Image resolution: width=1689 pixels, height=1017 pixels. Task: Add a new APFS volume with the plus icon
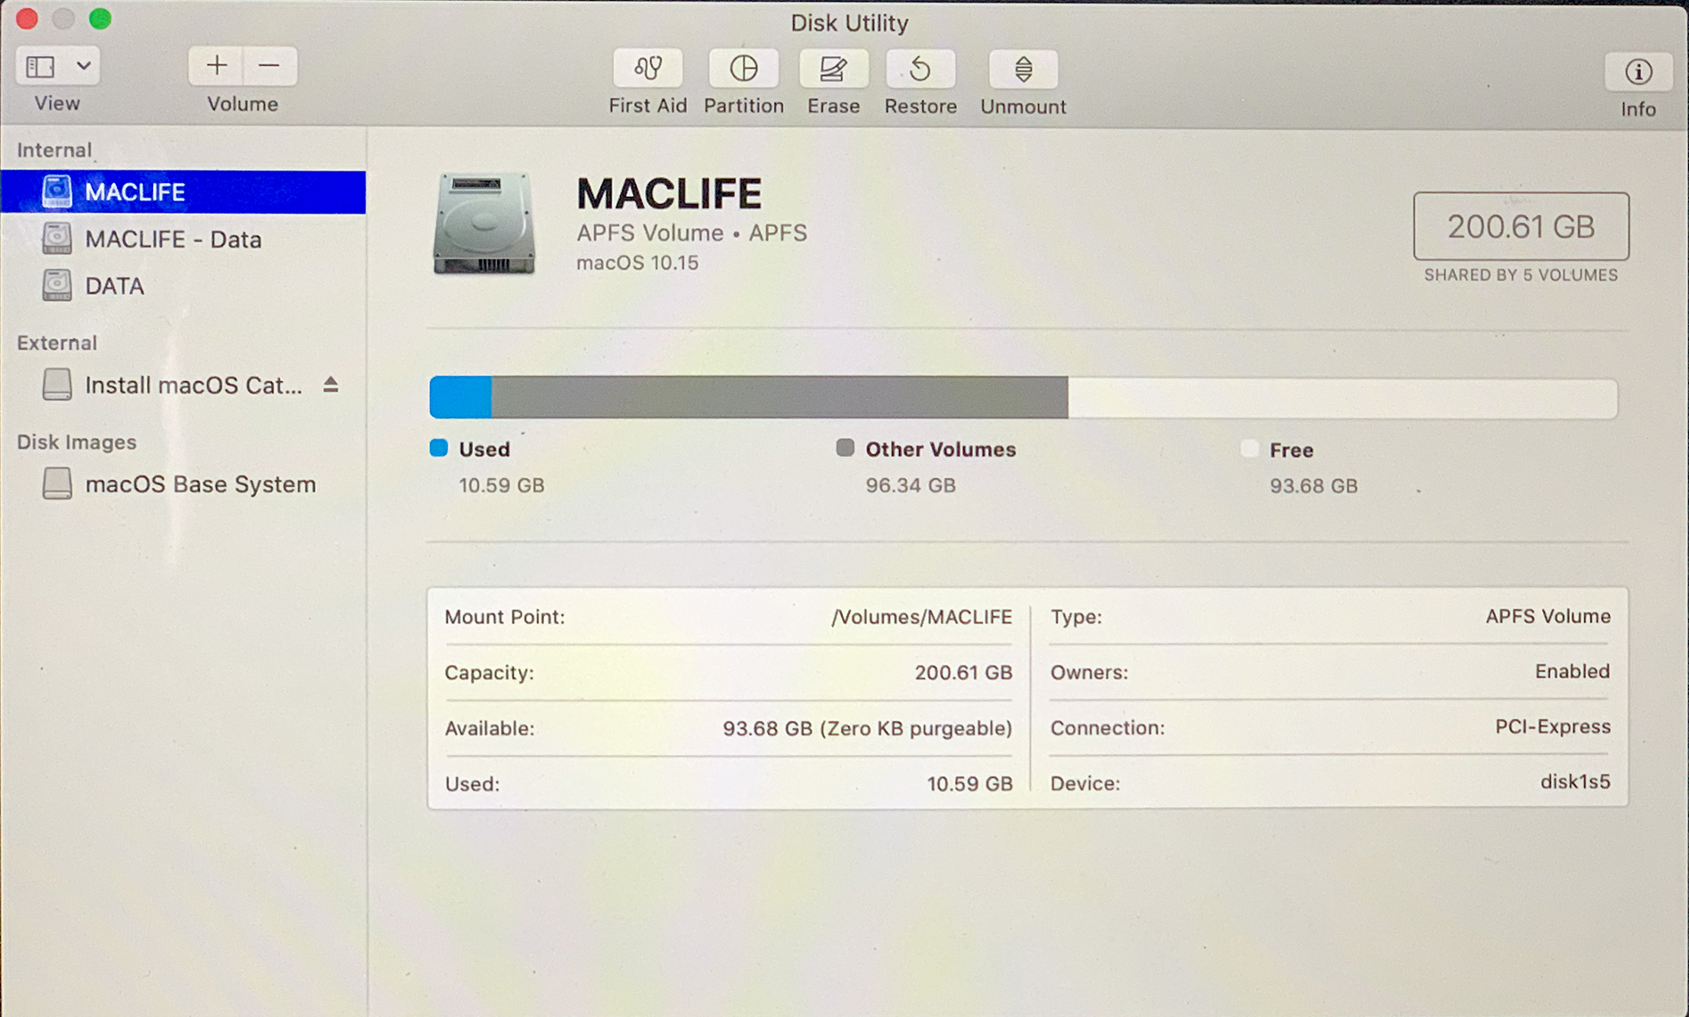tap(216, 65)
